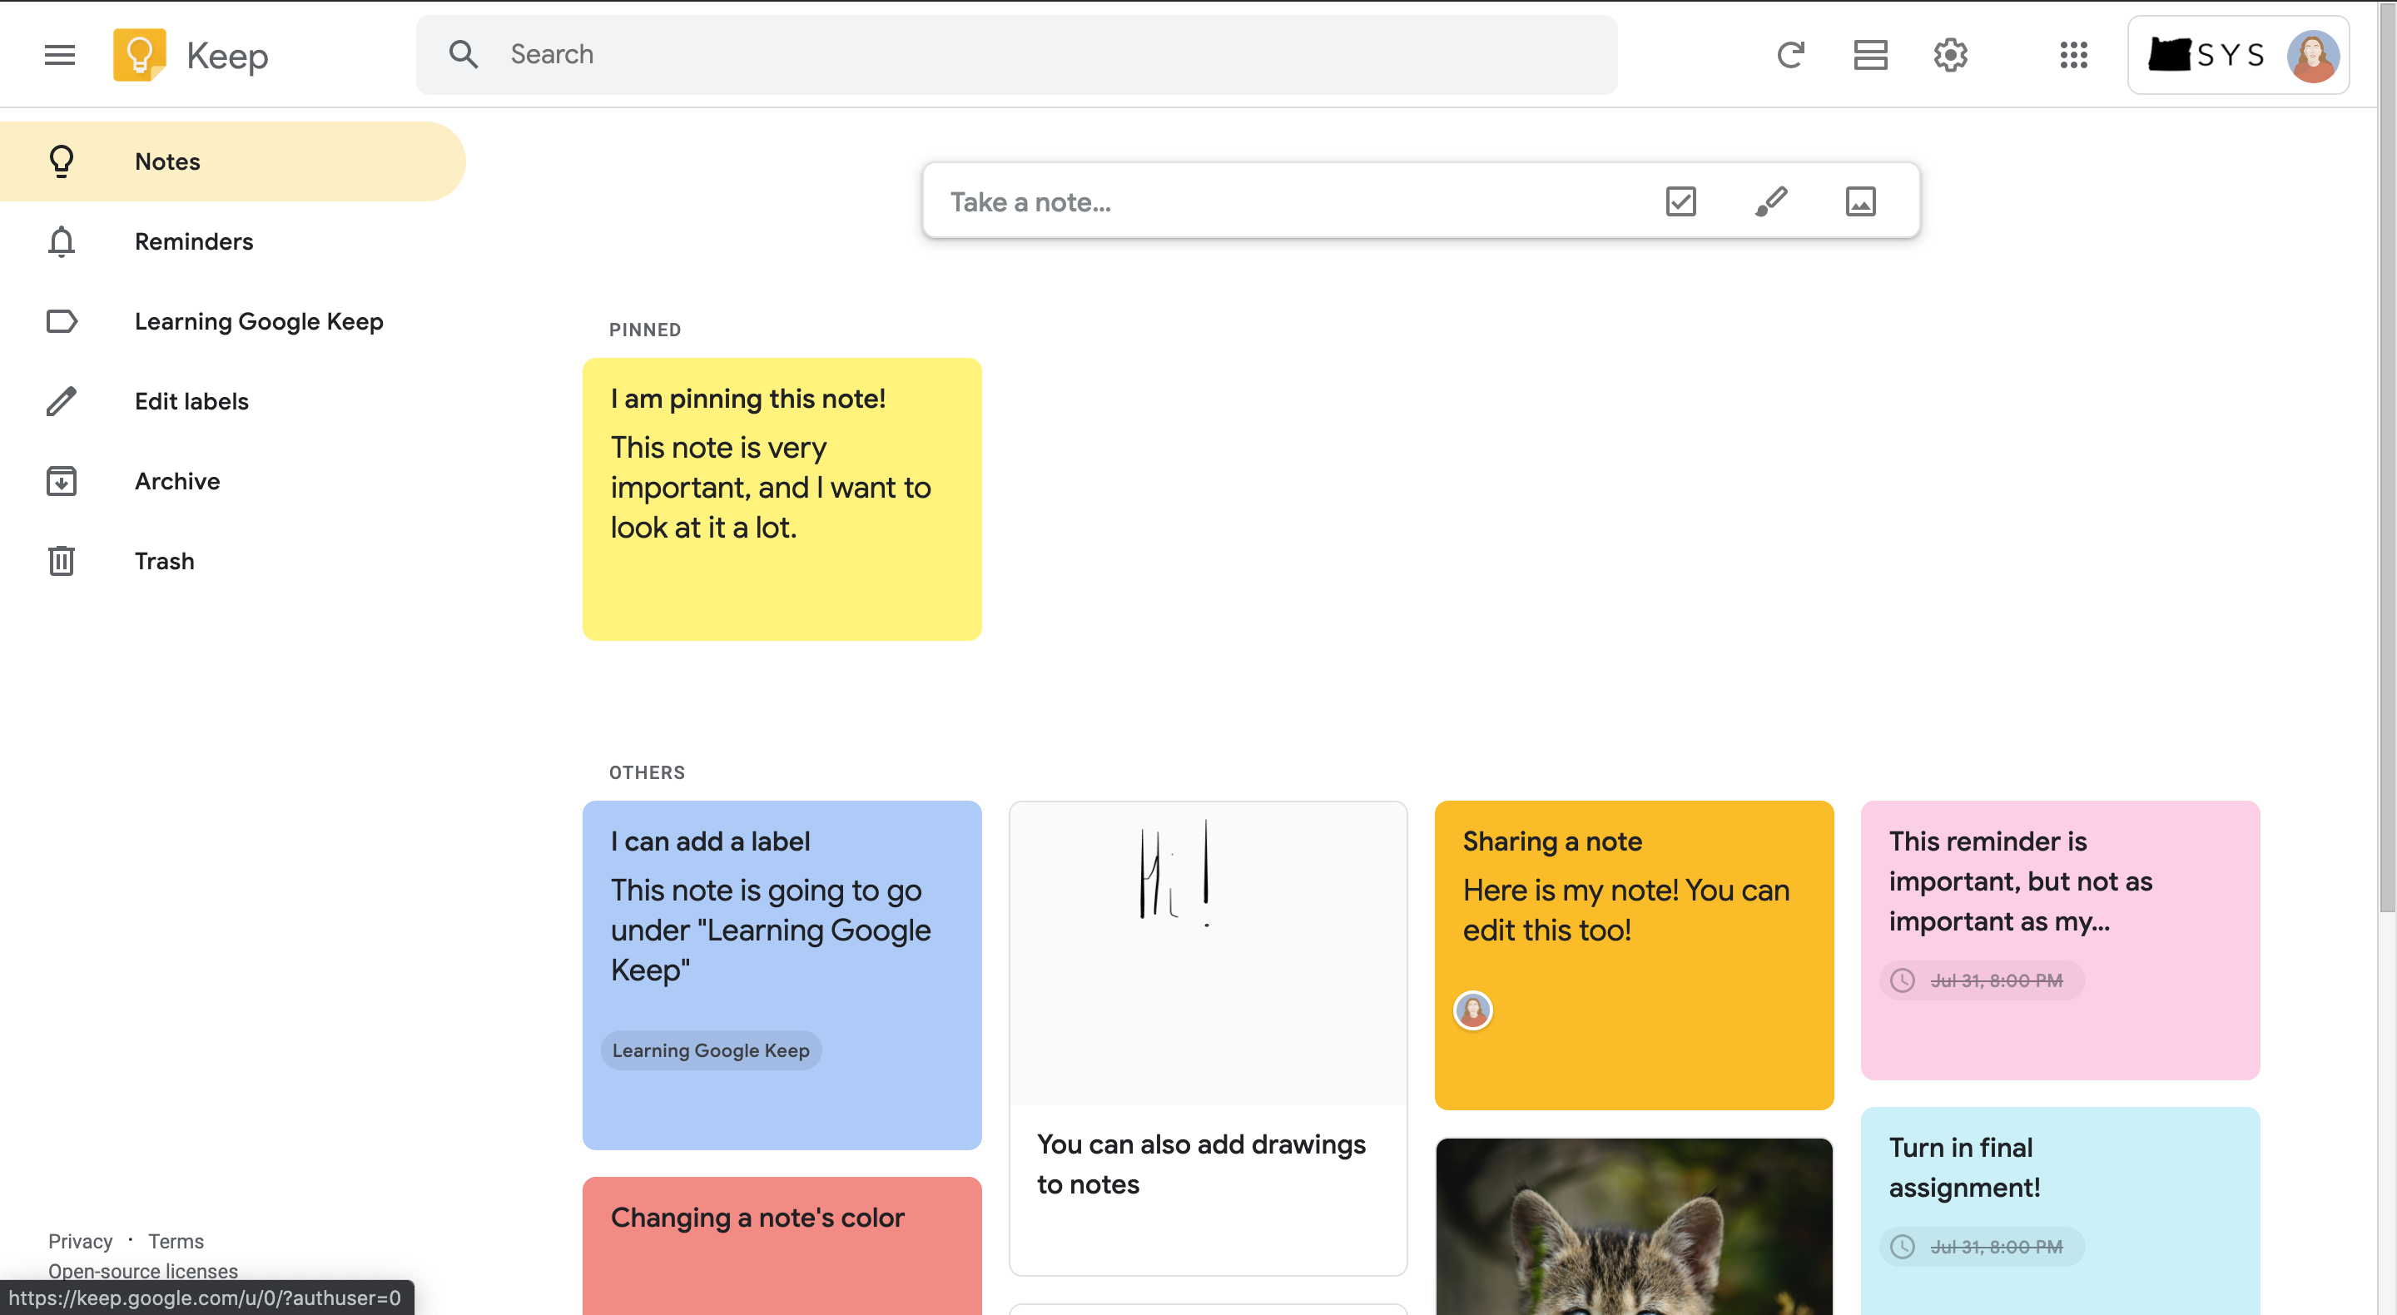Image resolution: width=2397 pixels, height=1315 pixels.
Task: Open the main hamburger menu
Action: click(60, 55)
